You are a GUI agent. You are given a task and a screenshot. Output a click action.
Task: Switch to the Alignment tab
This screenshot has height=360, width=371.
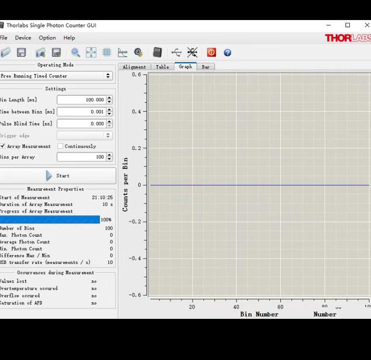(134, 67)
